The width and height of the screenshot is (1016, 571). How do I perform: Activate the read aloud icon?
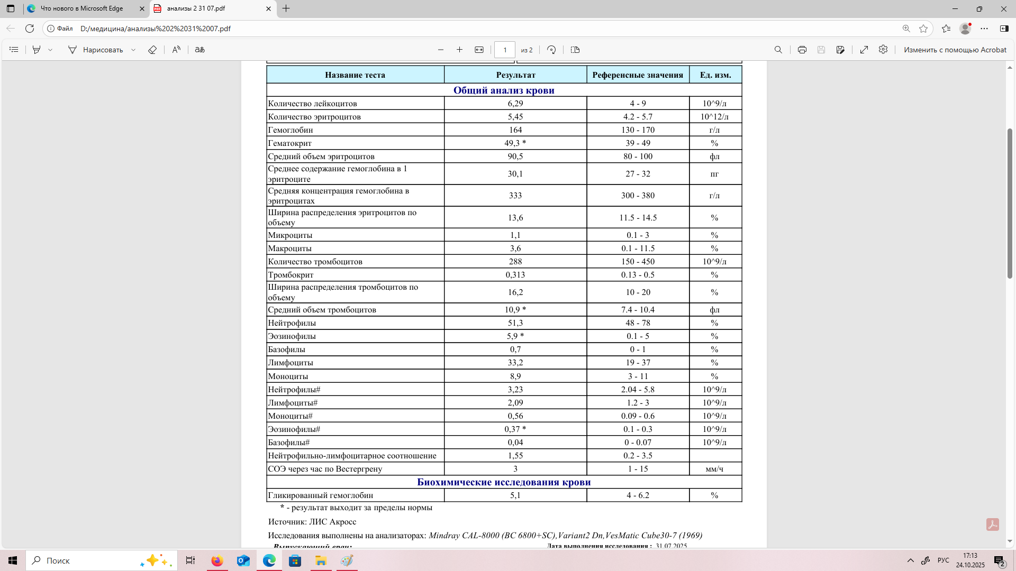176,50
